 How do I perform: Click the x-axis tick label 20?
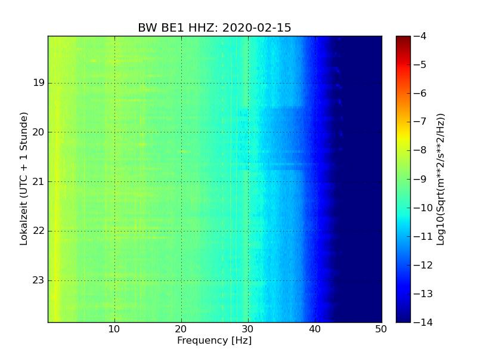coord(181,329)
